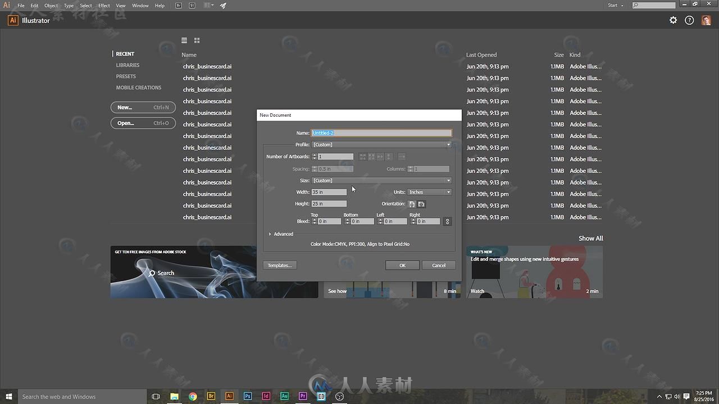Click Cancel in New Document dialog
Viewport: 719px width, 404px height.
click(x=439, y=265)
